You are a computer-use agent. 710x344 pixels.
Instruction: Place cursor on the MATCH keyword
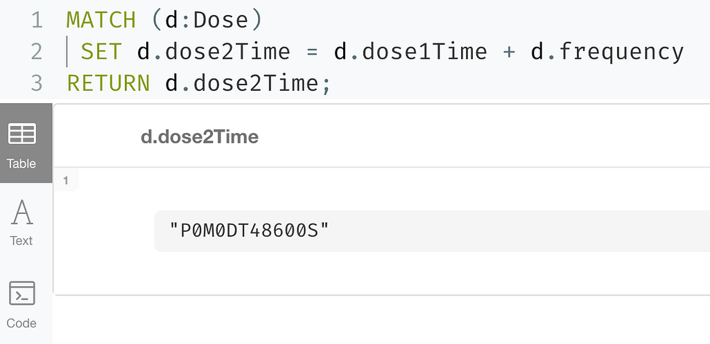101,20
